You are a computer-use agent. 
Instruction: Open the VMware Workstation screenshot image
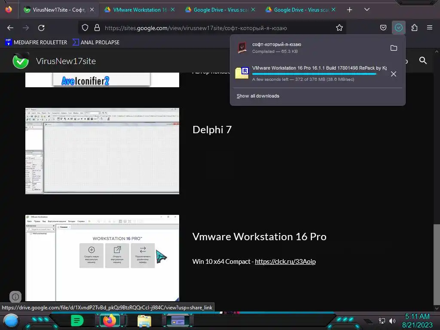pos(102,258)
